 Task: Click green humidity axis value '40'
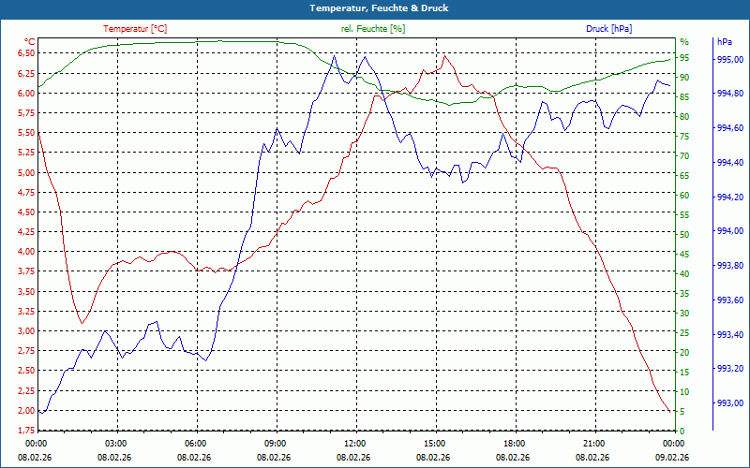[x=684, y=274]
